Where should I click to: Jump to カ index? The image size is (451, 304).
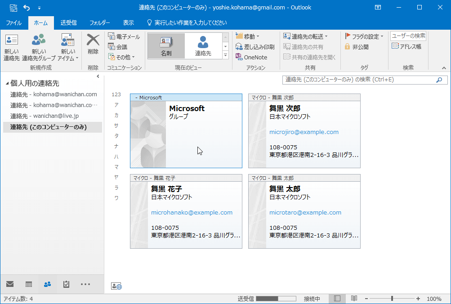coord(116,115)
